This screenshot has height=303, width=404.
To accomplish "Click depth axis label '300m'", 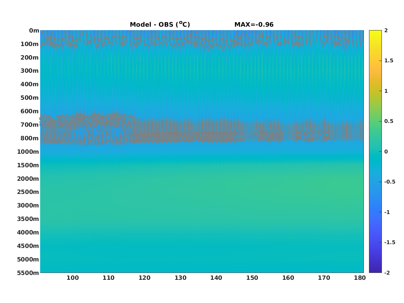I will pyautogui.click(x=30, y=71).
